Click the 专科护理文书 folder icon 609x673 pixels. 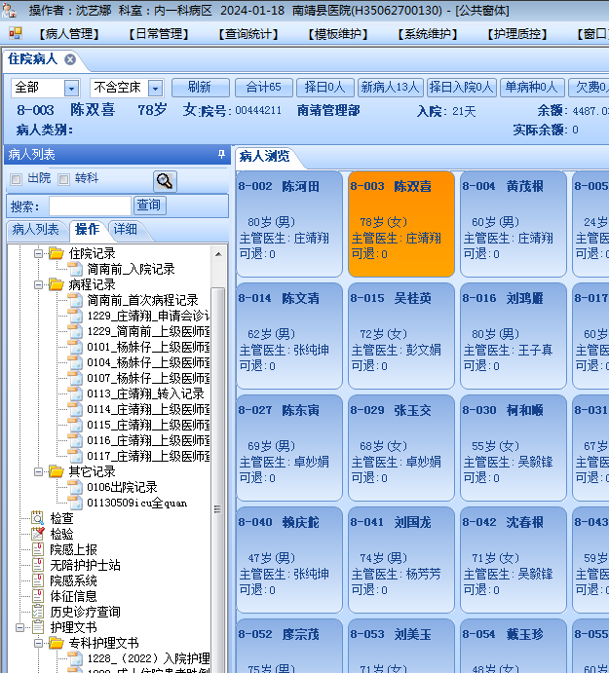click(57, 643)
